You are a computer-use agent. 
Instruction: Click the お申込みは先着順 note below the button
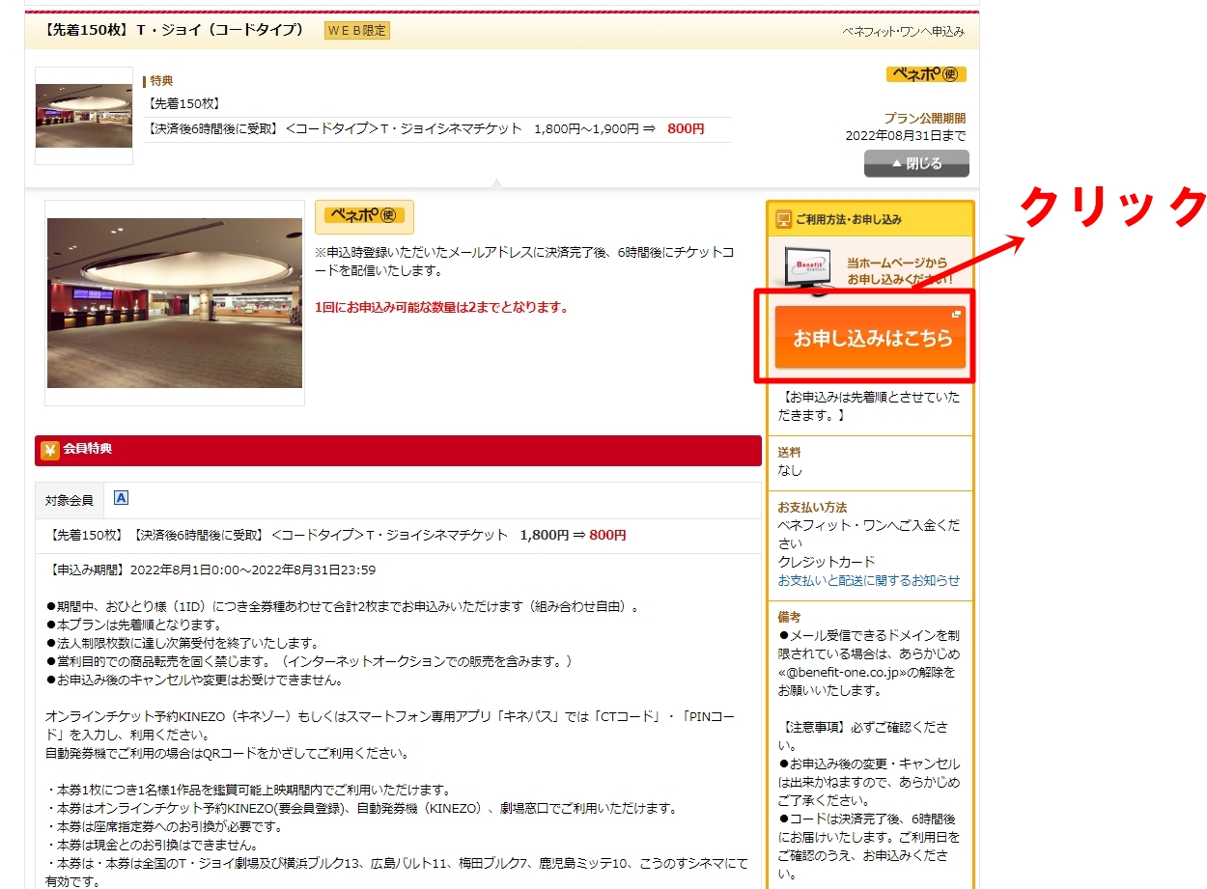(x=869, y=404)
